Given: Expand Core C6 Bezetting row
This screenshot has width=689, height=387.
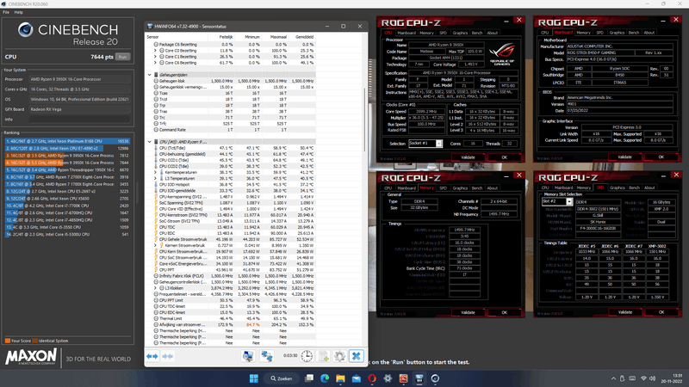Looking at the screenshot, I should coord(155,63).
